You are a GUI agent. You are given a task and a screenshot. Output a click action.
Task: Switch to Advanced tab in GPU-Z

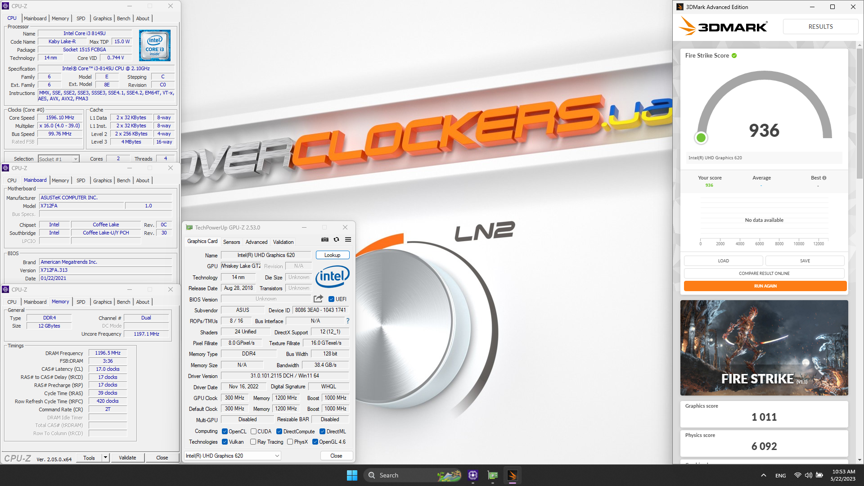256,242
